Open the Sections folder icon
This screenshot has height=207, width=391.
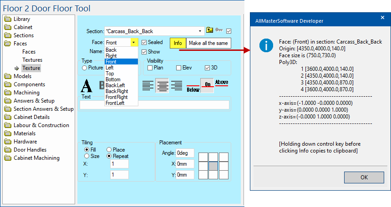pyautogui.click(x=8, y=35)
